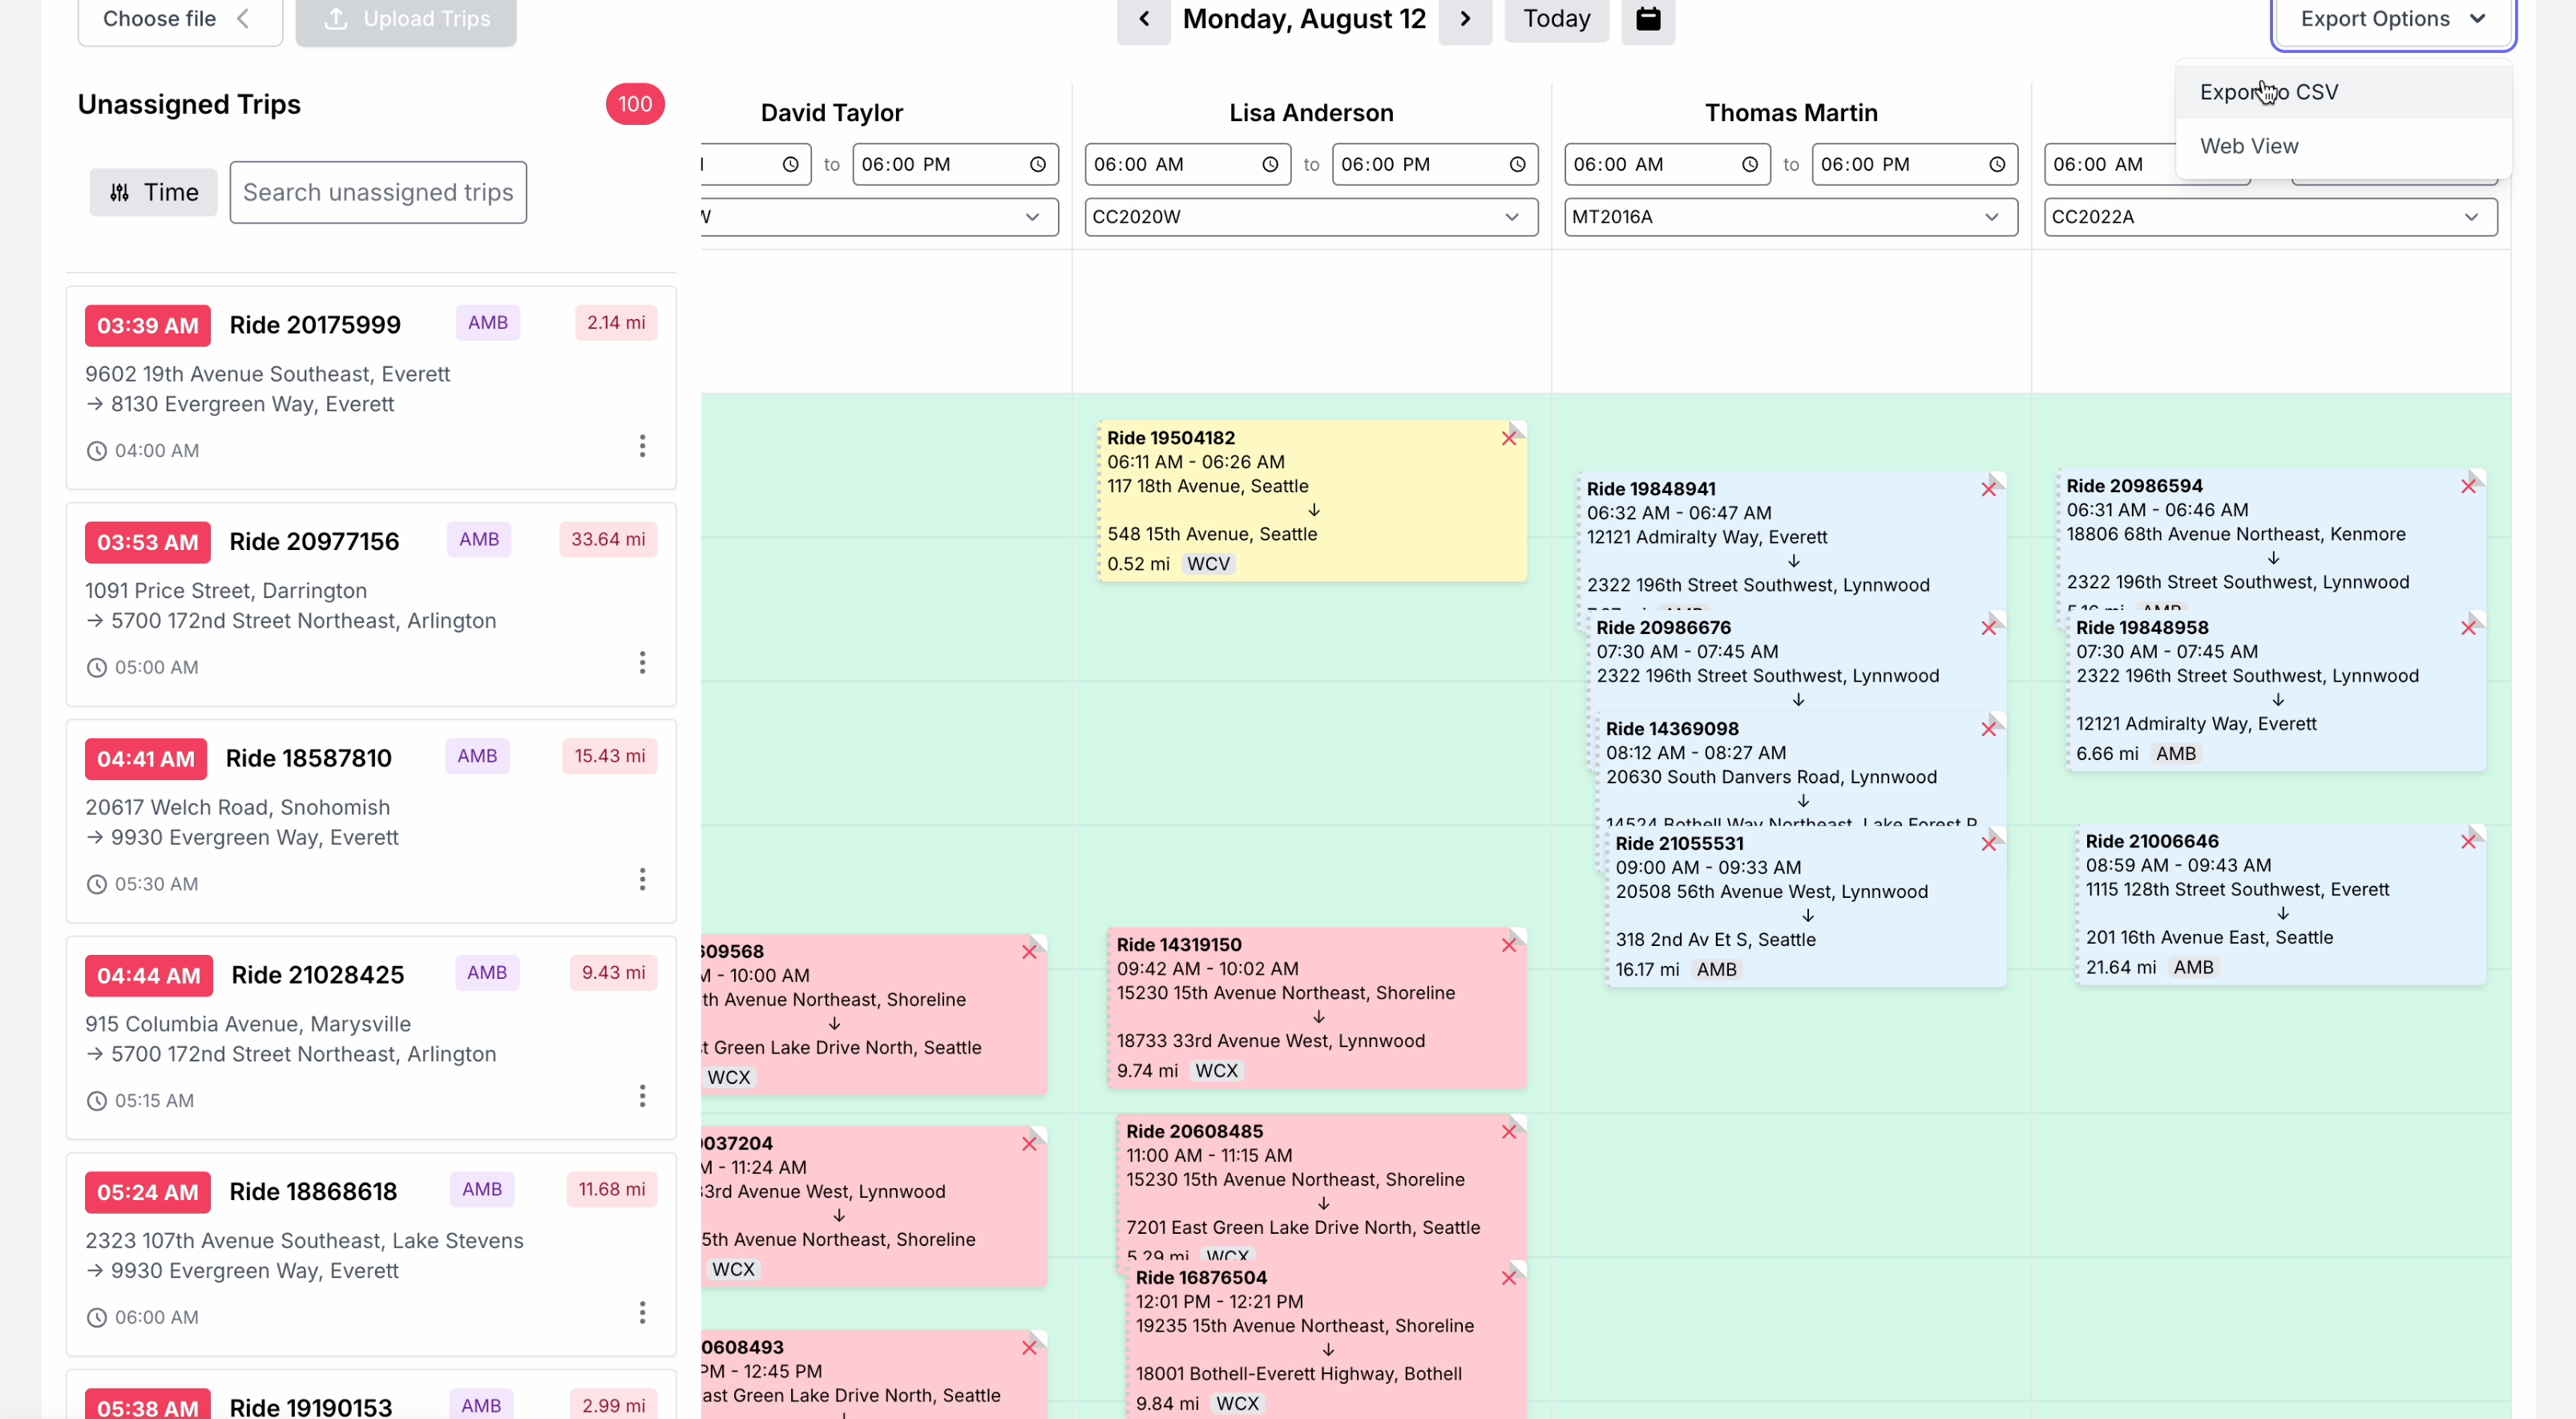The height and width of the screenshot is (1419, 2576).
Task: Click the Today button
Action: (x=1556, y=19)
